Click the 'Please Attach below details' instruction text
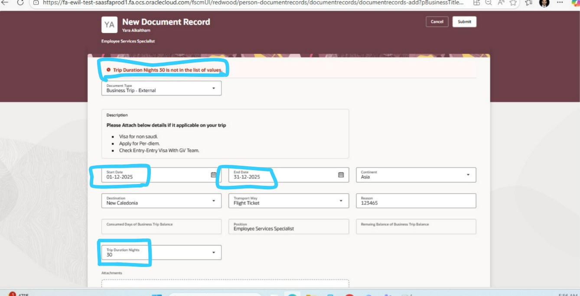 (166, 125)
